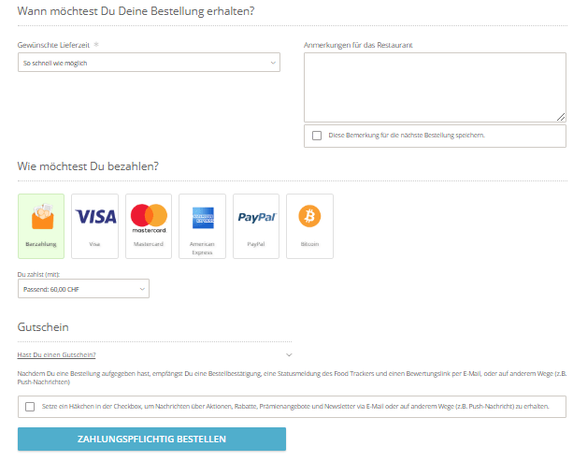The width and height of the screenshot is (573, 461).
Task: Click 'Hast Du einen Gutschein?' link
Action: [56, 354]
